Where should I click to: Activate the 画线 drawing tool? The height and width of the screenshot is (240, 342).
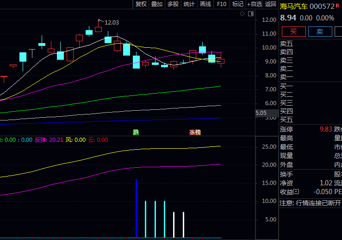[x=205, y=4]
